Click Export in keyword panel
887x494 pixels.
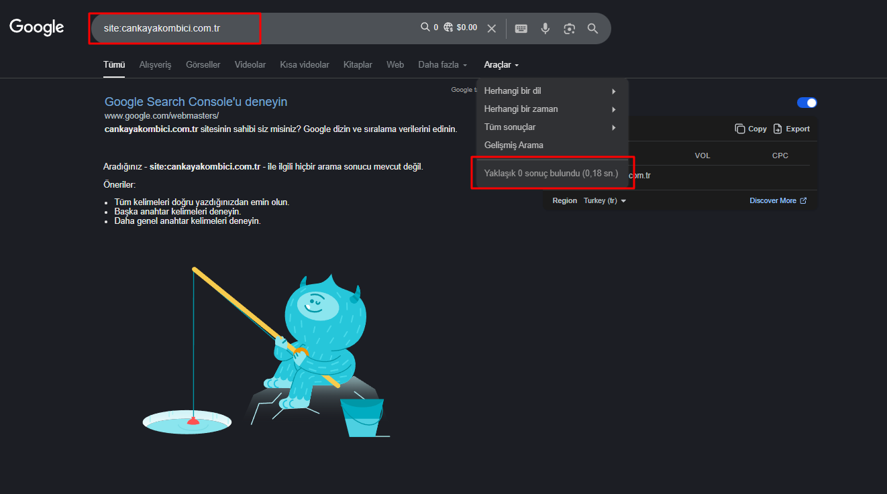coord(792,129)
